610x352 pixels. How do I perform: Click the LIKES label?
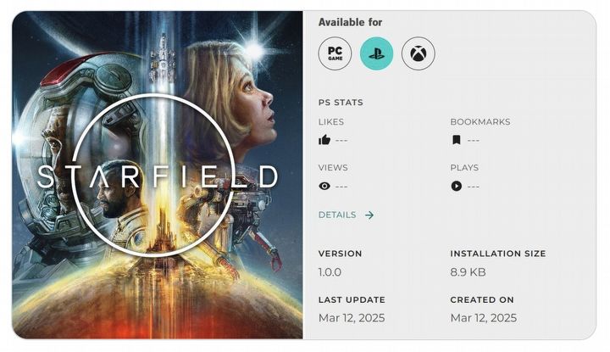tap(331, 122)
